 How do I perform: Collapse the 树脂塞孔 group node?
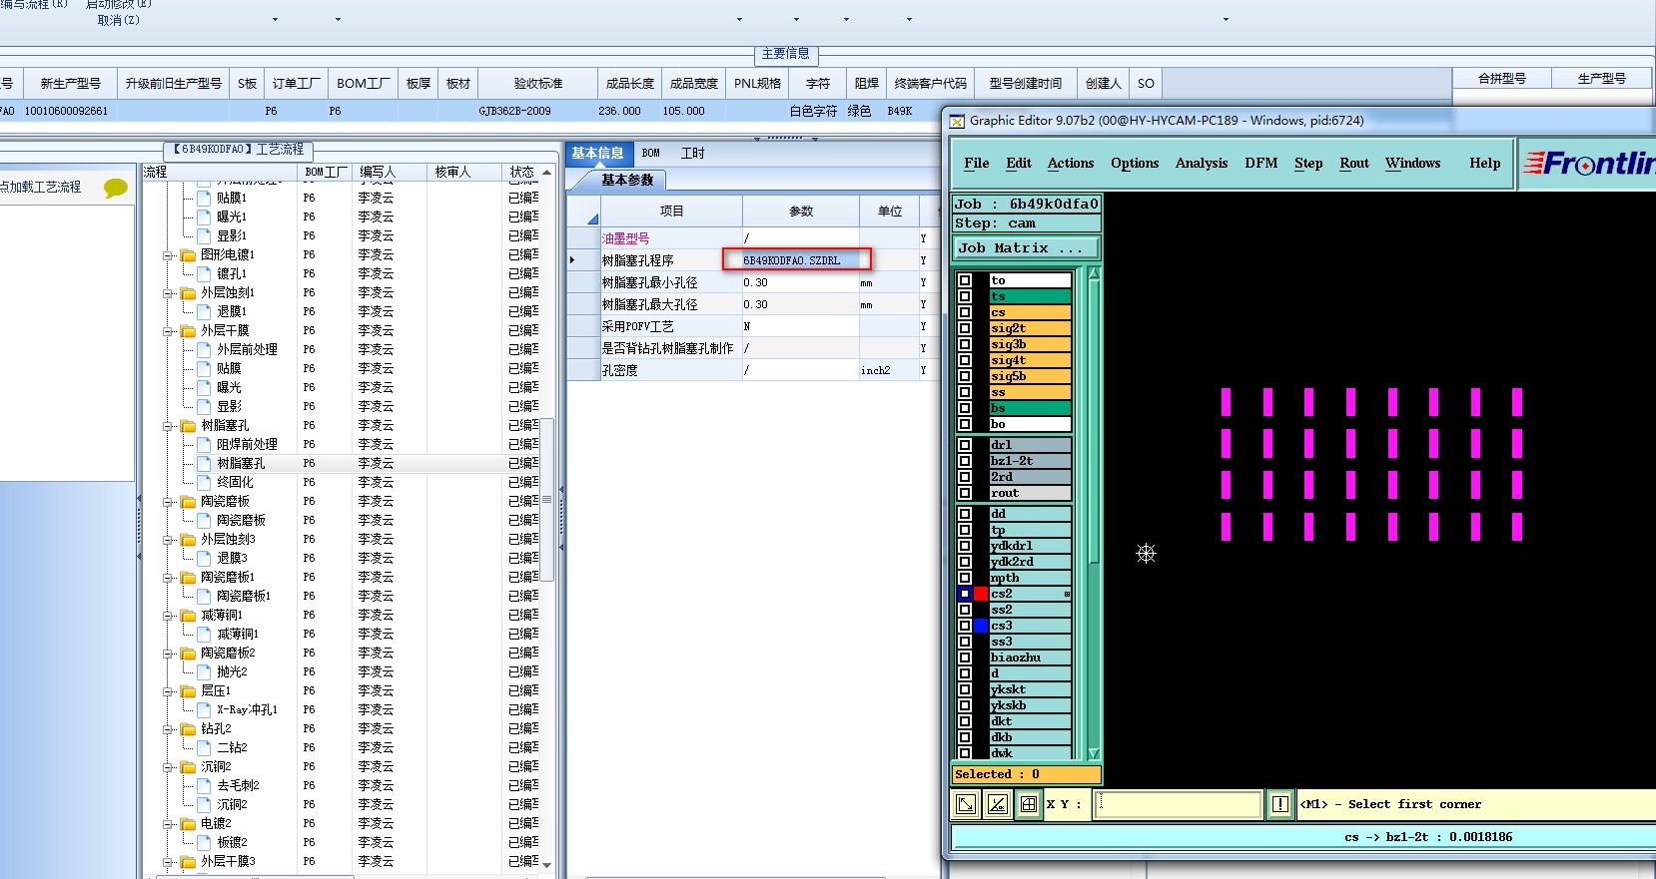click(x=169, y=426)
